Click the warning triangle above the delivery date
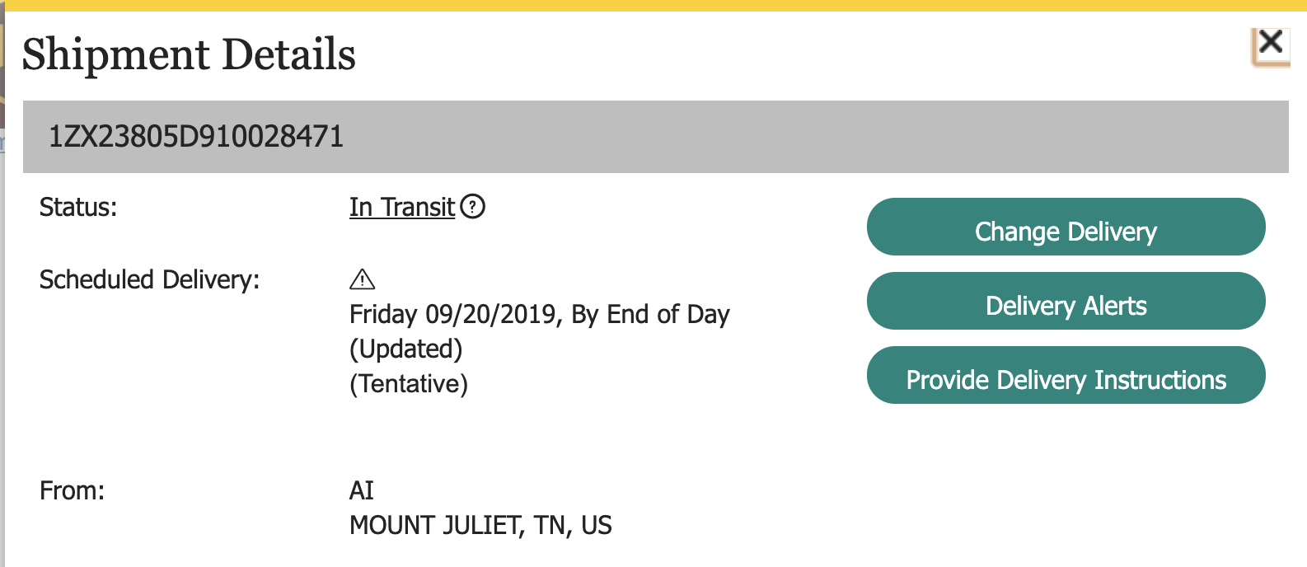 (362, 279)
